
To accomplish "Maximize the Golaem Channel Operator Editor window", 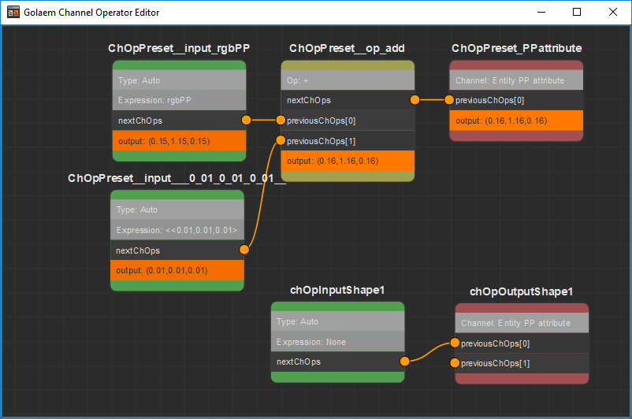I will click(x=577, y=12).
